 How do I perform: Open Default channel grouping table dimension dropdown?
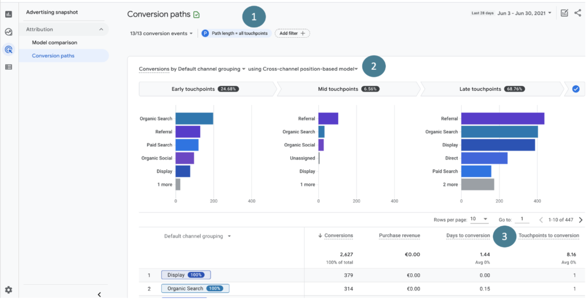click(197, 236)
